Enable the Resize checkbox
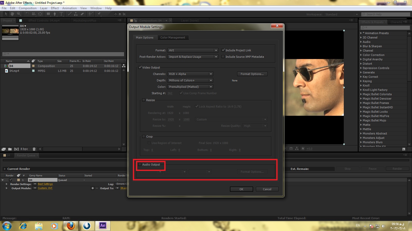The image size is (412, 231). coord(144,100)
